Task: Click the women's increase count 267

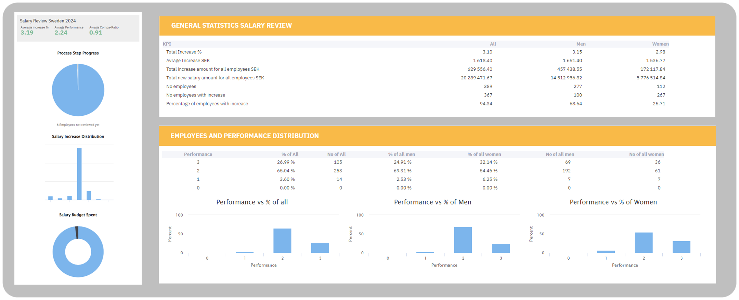Action: click(661, 95)
